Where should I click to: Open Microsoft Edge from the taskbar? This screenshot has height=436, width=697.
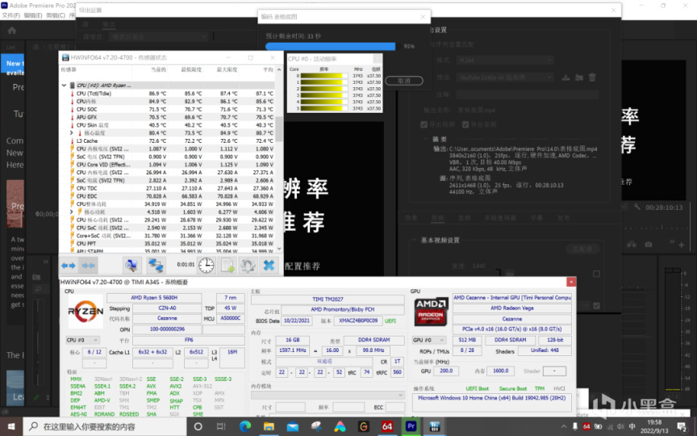pyautogui.click(x=245, y=426)
